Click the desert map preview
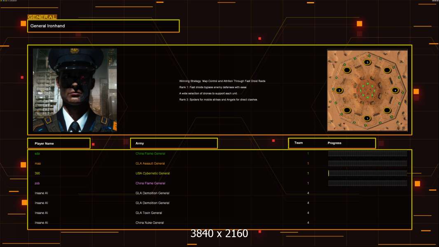Screen dimensions: 439x247 coord(367,90)
